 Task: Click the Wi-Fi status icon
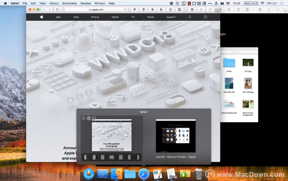click(262, 3)
